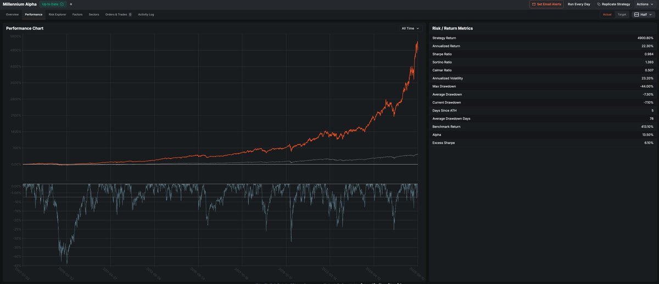Click the Millennium Alpha strategy title
The image size is (659, 284).
19,4
